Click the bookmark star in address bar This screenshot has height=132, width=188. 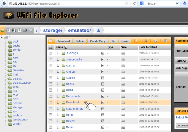[x=126, y=4]
